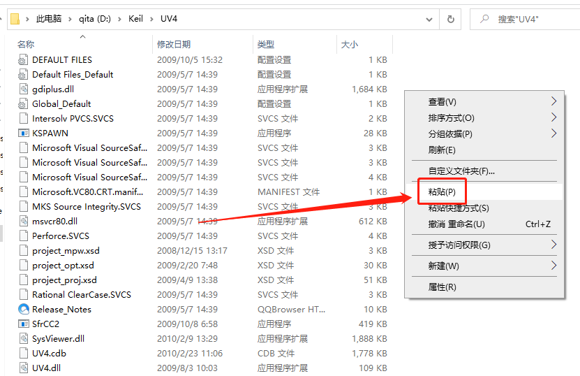Click the Microsoft.VC80.CRT.manifest file icon
Screen dimensions: 580x376
pos(23,192)
